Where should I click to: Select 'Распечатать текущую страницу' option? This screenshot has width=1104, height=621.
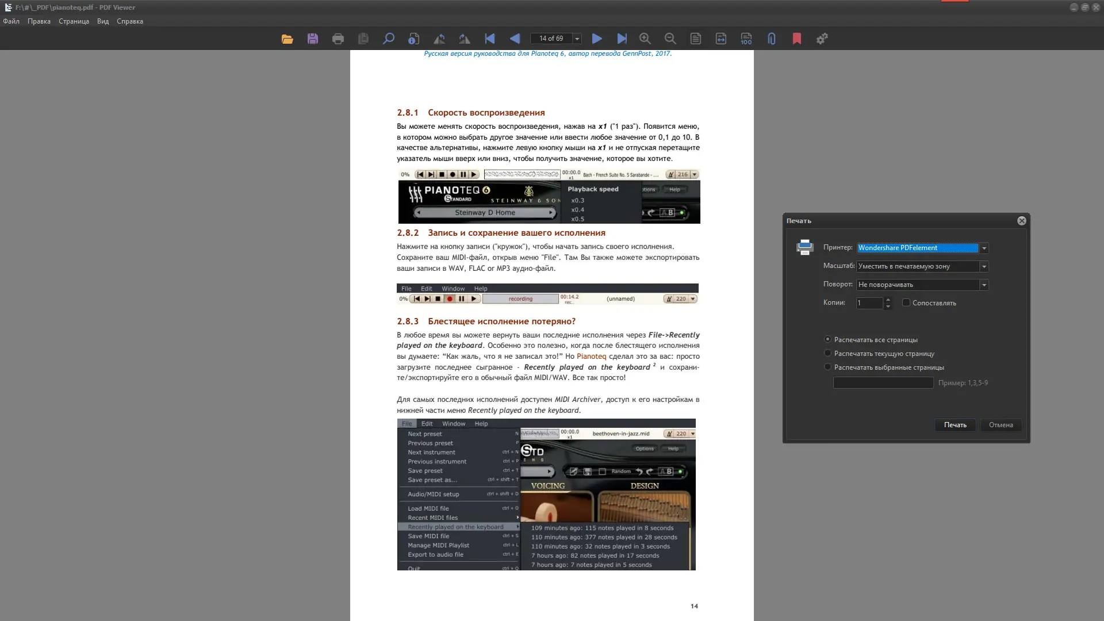tap(828, 353)
